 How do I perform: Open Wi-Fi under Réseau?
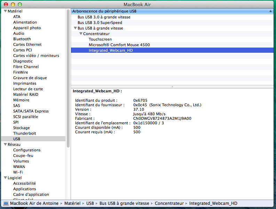pyautogui.click(x=18, y=172)
